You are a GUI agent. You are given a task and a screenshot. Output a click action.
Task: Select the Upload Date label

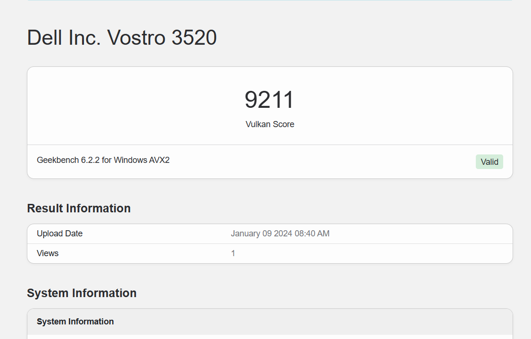point(59,234)
